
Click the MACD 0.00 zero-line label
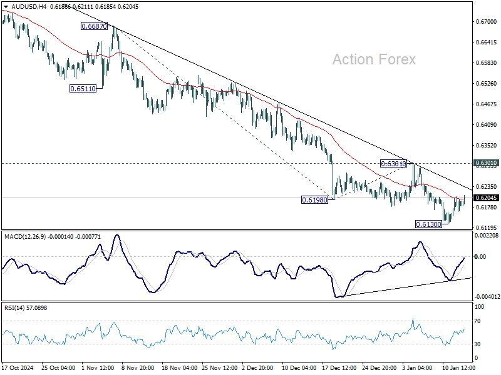click(x=480, y=257)
